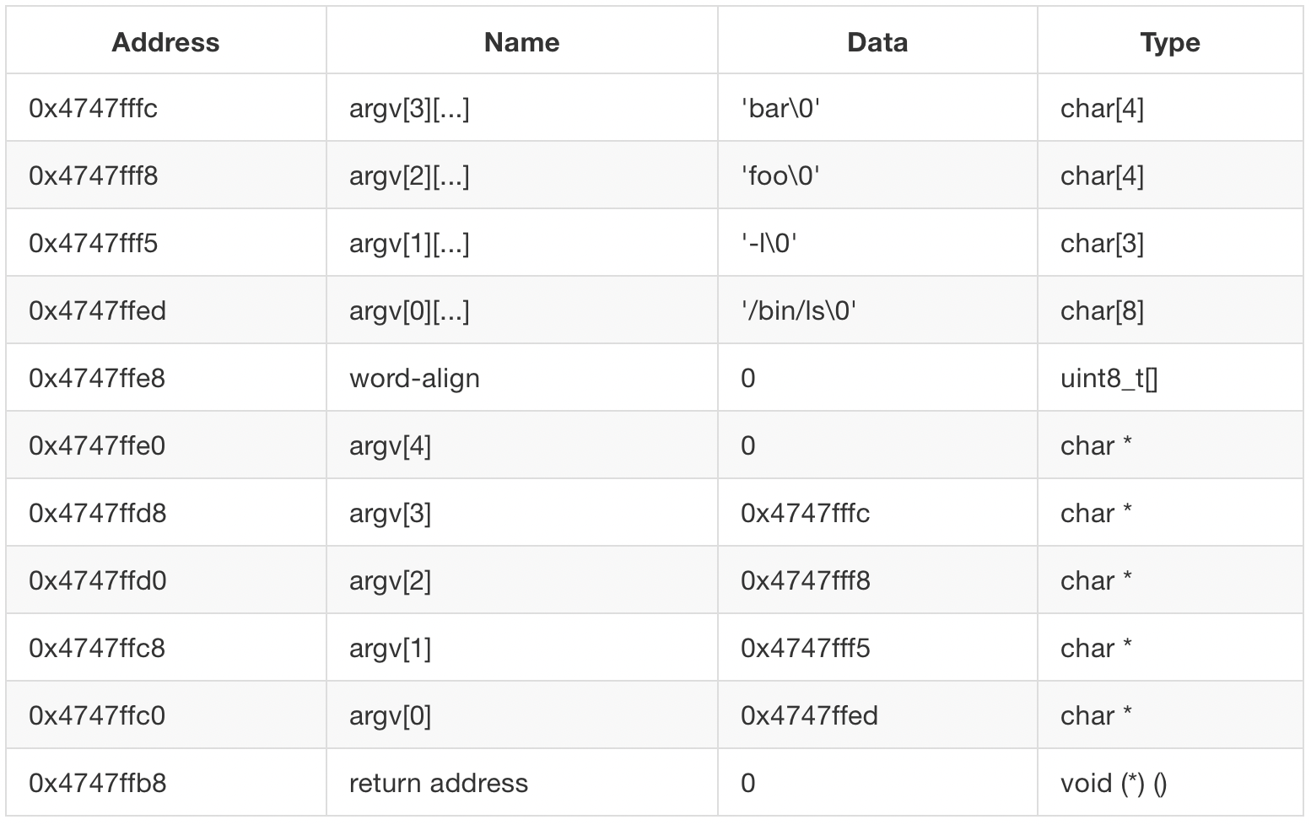
Task: Click the Data column header
Action: point(877,42)
